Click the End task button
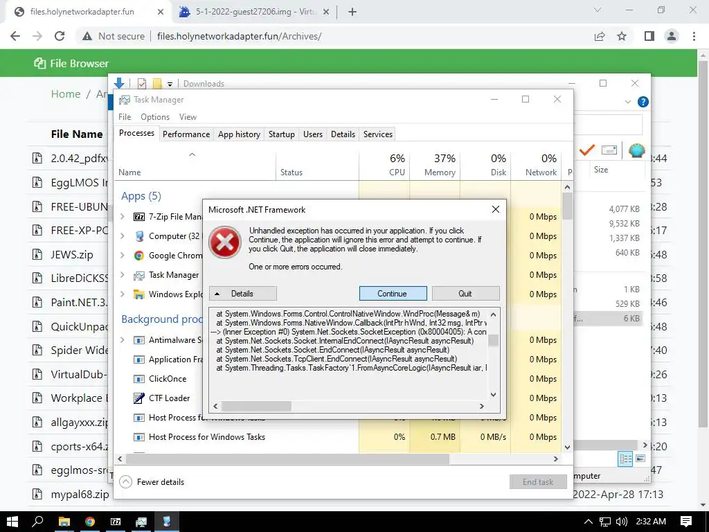 [538, 482]
